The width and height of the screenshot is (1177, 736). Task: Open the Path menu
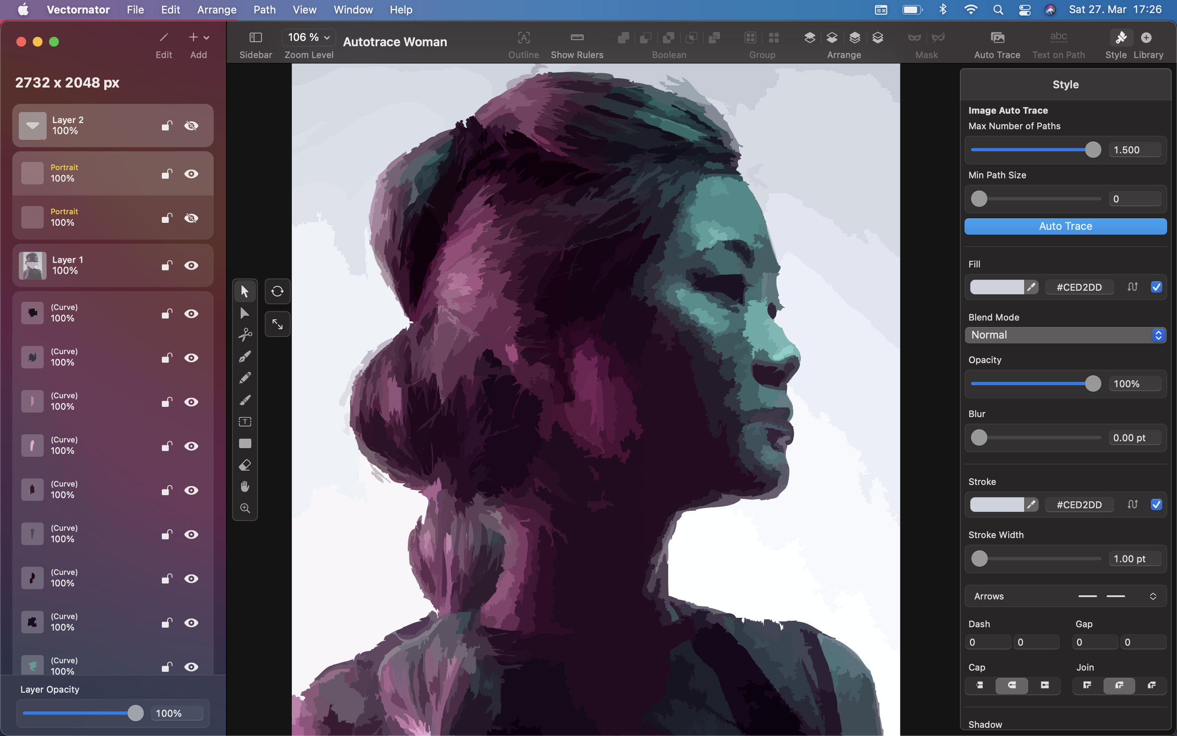[264, 9]
